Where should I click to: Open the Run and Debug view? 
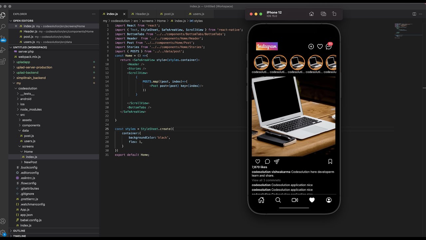click(x=3, y=50)
